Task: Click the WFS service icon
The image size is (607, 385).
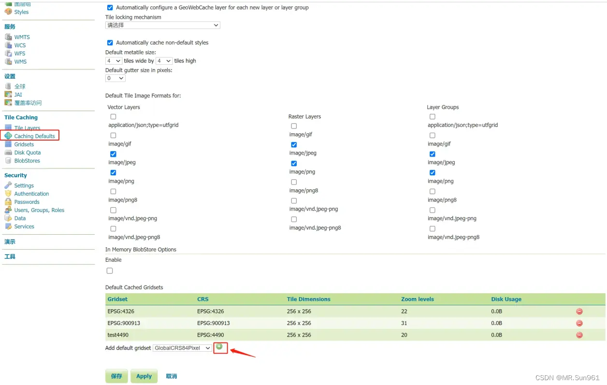Action: click(x=8, y=53)
